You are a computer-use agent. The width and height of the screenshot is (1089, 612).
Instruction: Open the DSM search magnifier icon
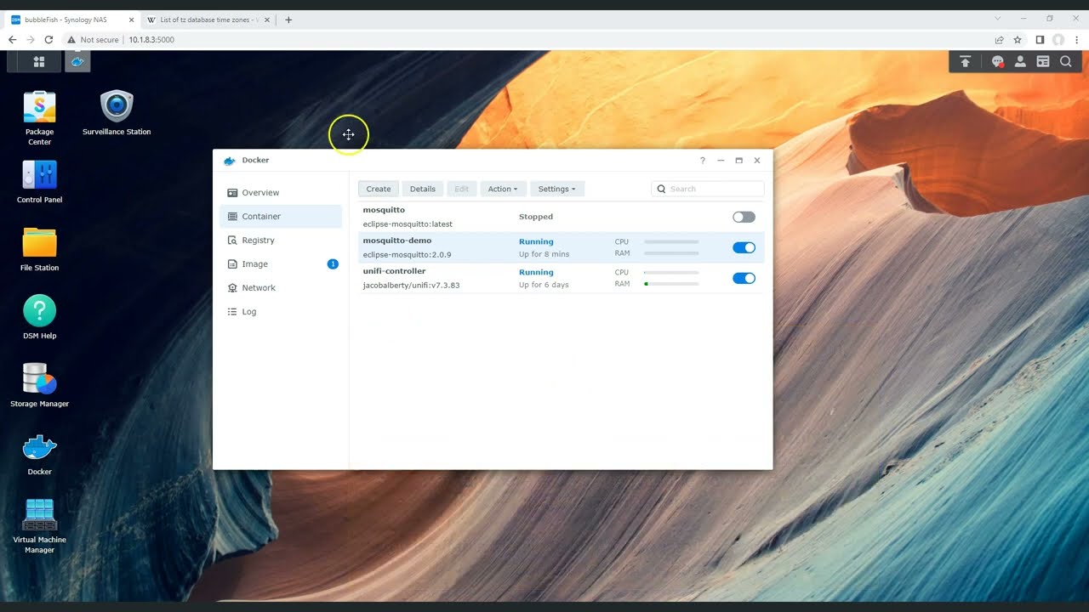coord(1065,61)
